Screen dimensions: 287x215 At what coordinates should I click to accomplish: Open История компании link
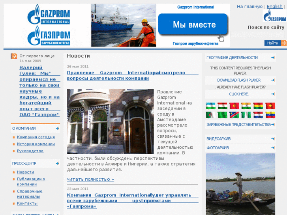[x=36, y=144]
